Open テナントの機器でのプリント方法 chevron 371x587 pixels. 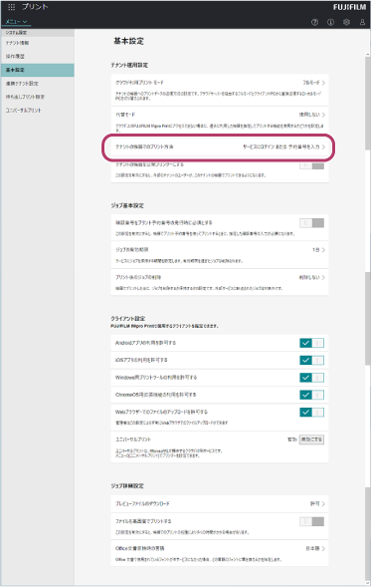click(x=323, y=147)
